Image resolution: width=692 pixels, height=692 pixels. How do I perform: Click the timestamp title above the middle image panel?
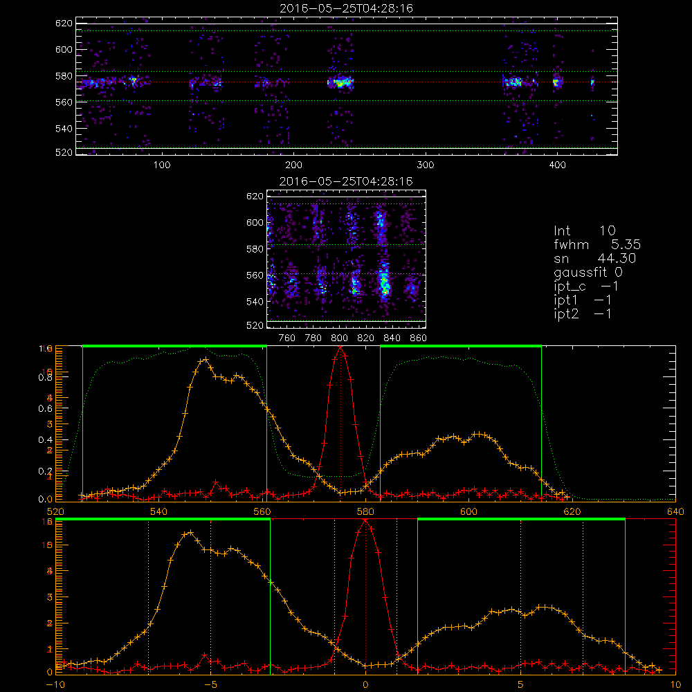[346, 181]
